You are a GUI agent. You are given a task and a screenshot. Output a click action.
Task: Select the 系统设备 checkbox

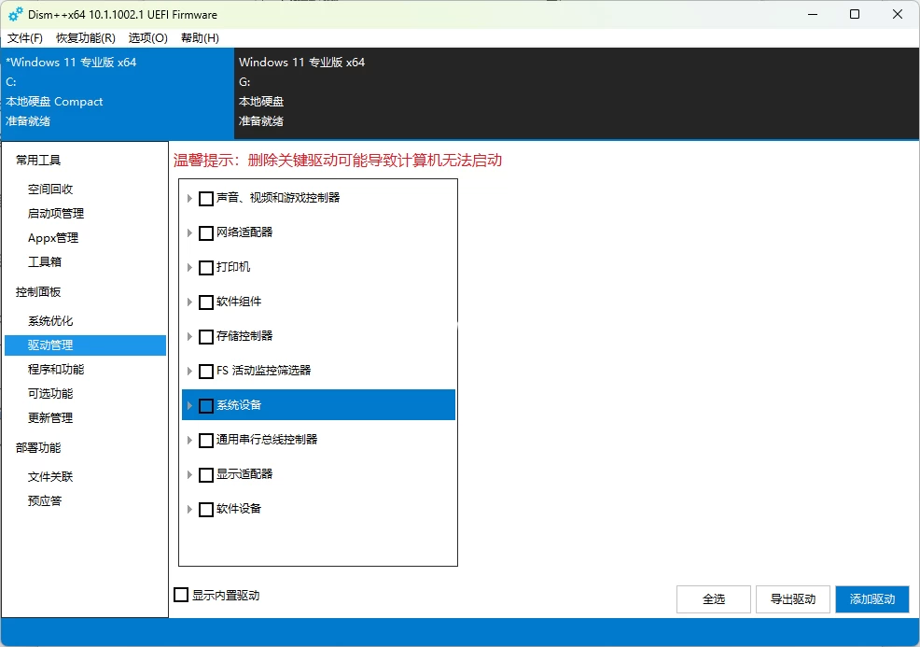tap(206, 406)
